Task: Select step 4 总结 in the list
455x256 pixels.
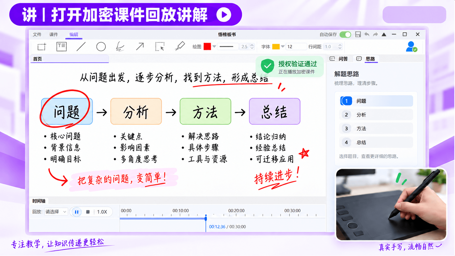Action: 376,142
